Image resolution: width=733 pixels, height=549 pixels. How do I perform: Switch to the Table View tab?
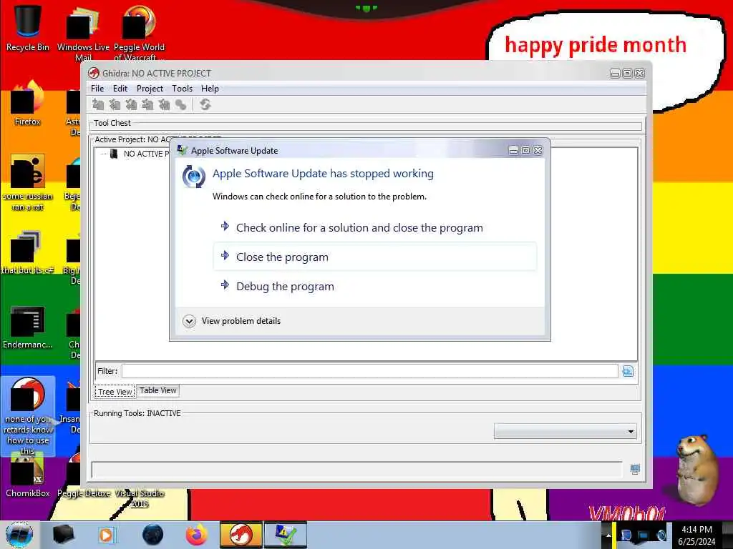tap(158, 390)
